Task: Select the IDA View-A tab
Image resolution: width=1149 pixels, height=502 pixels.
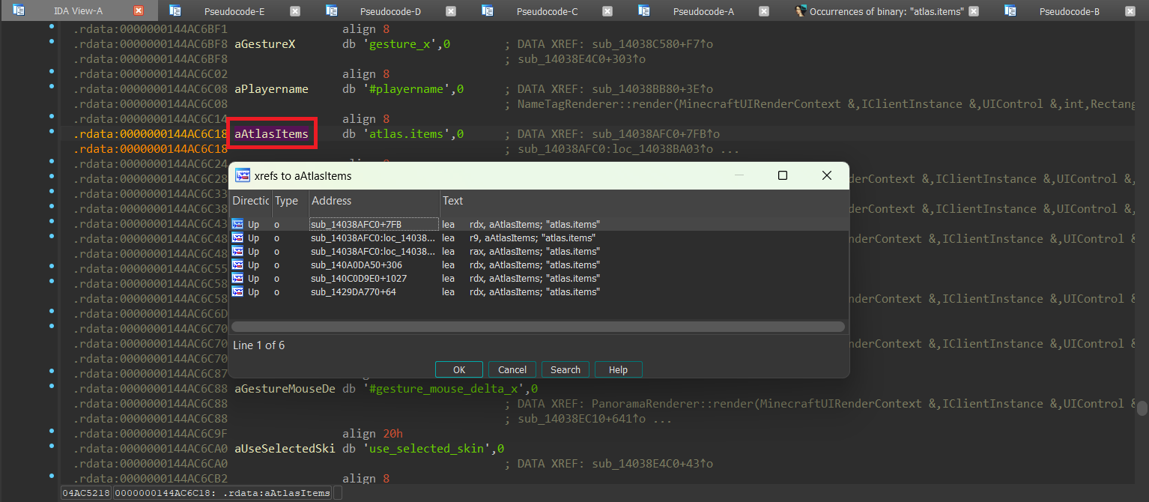Action: (x=78, y=11)
